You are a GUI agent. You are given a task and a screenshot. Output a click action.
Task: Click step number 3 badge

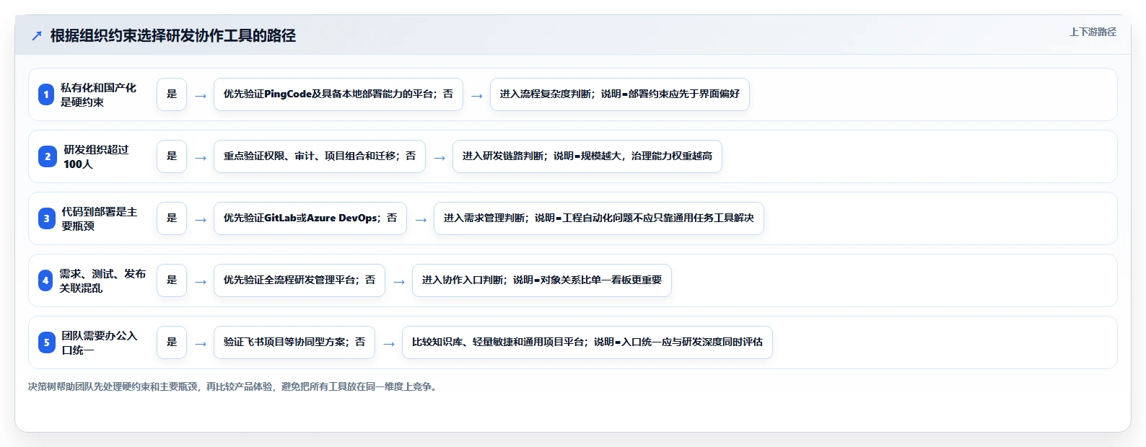47,218
